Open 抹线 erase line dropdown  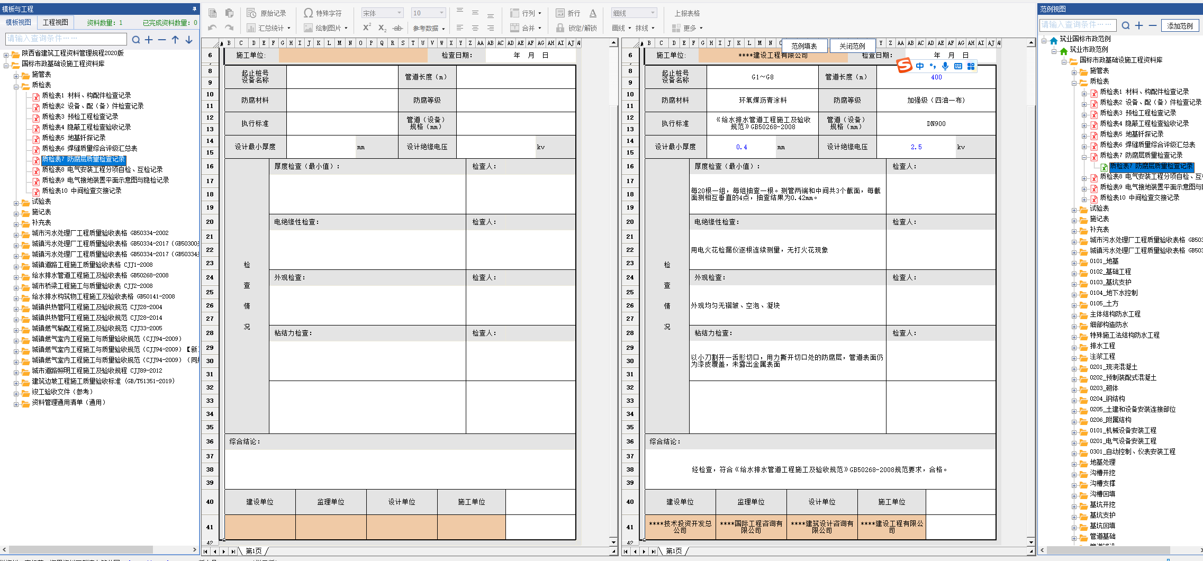(645, 28)
